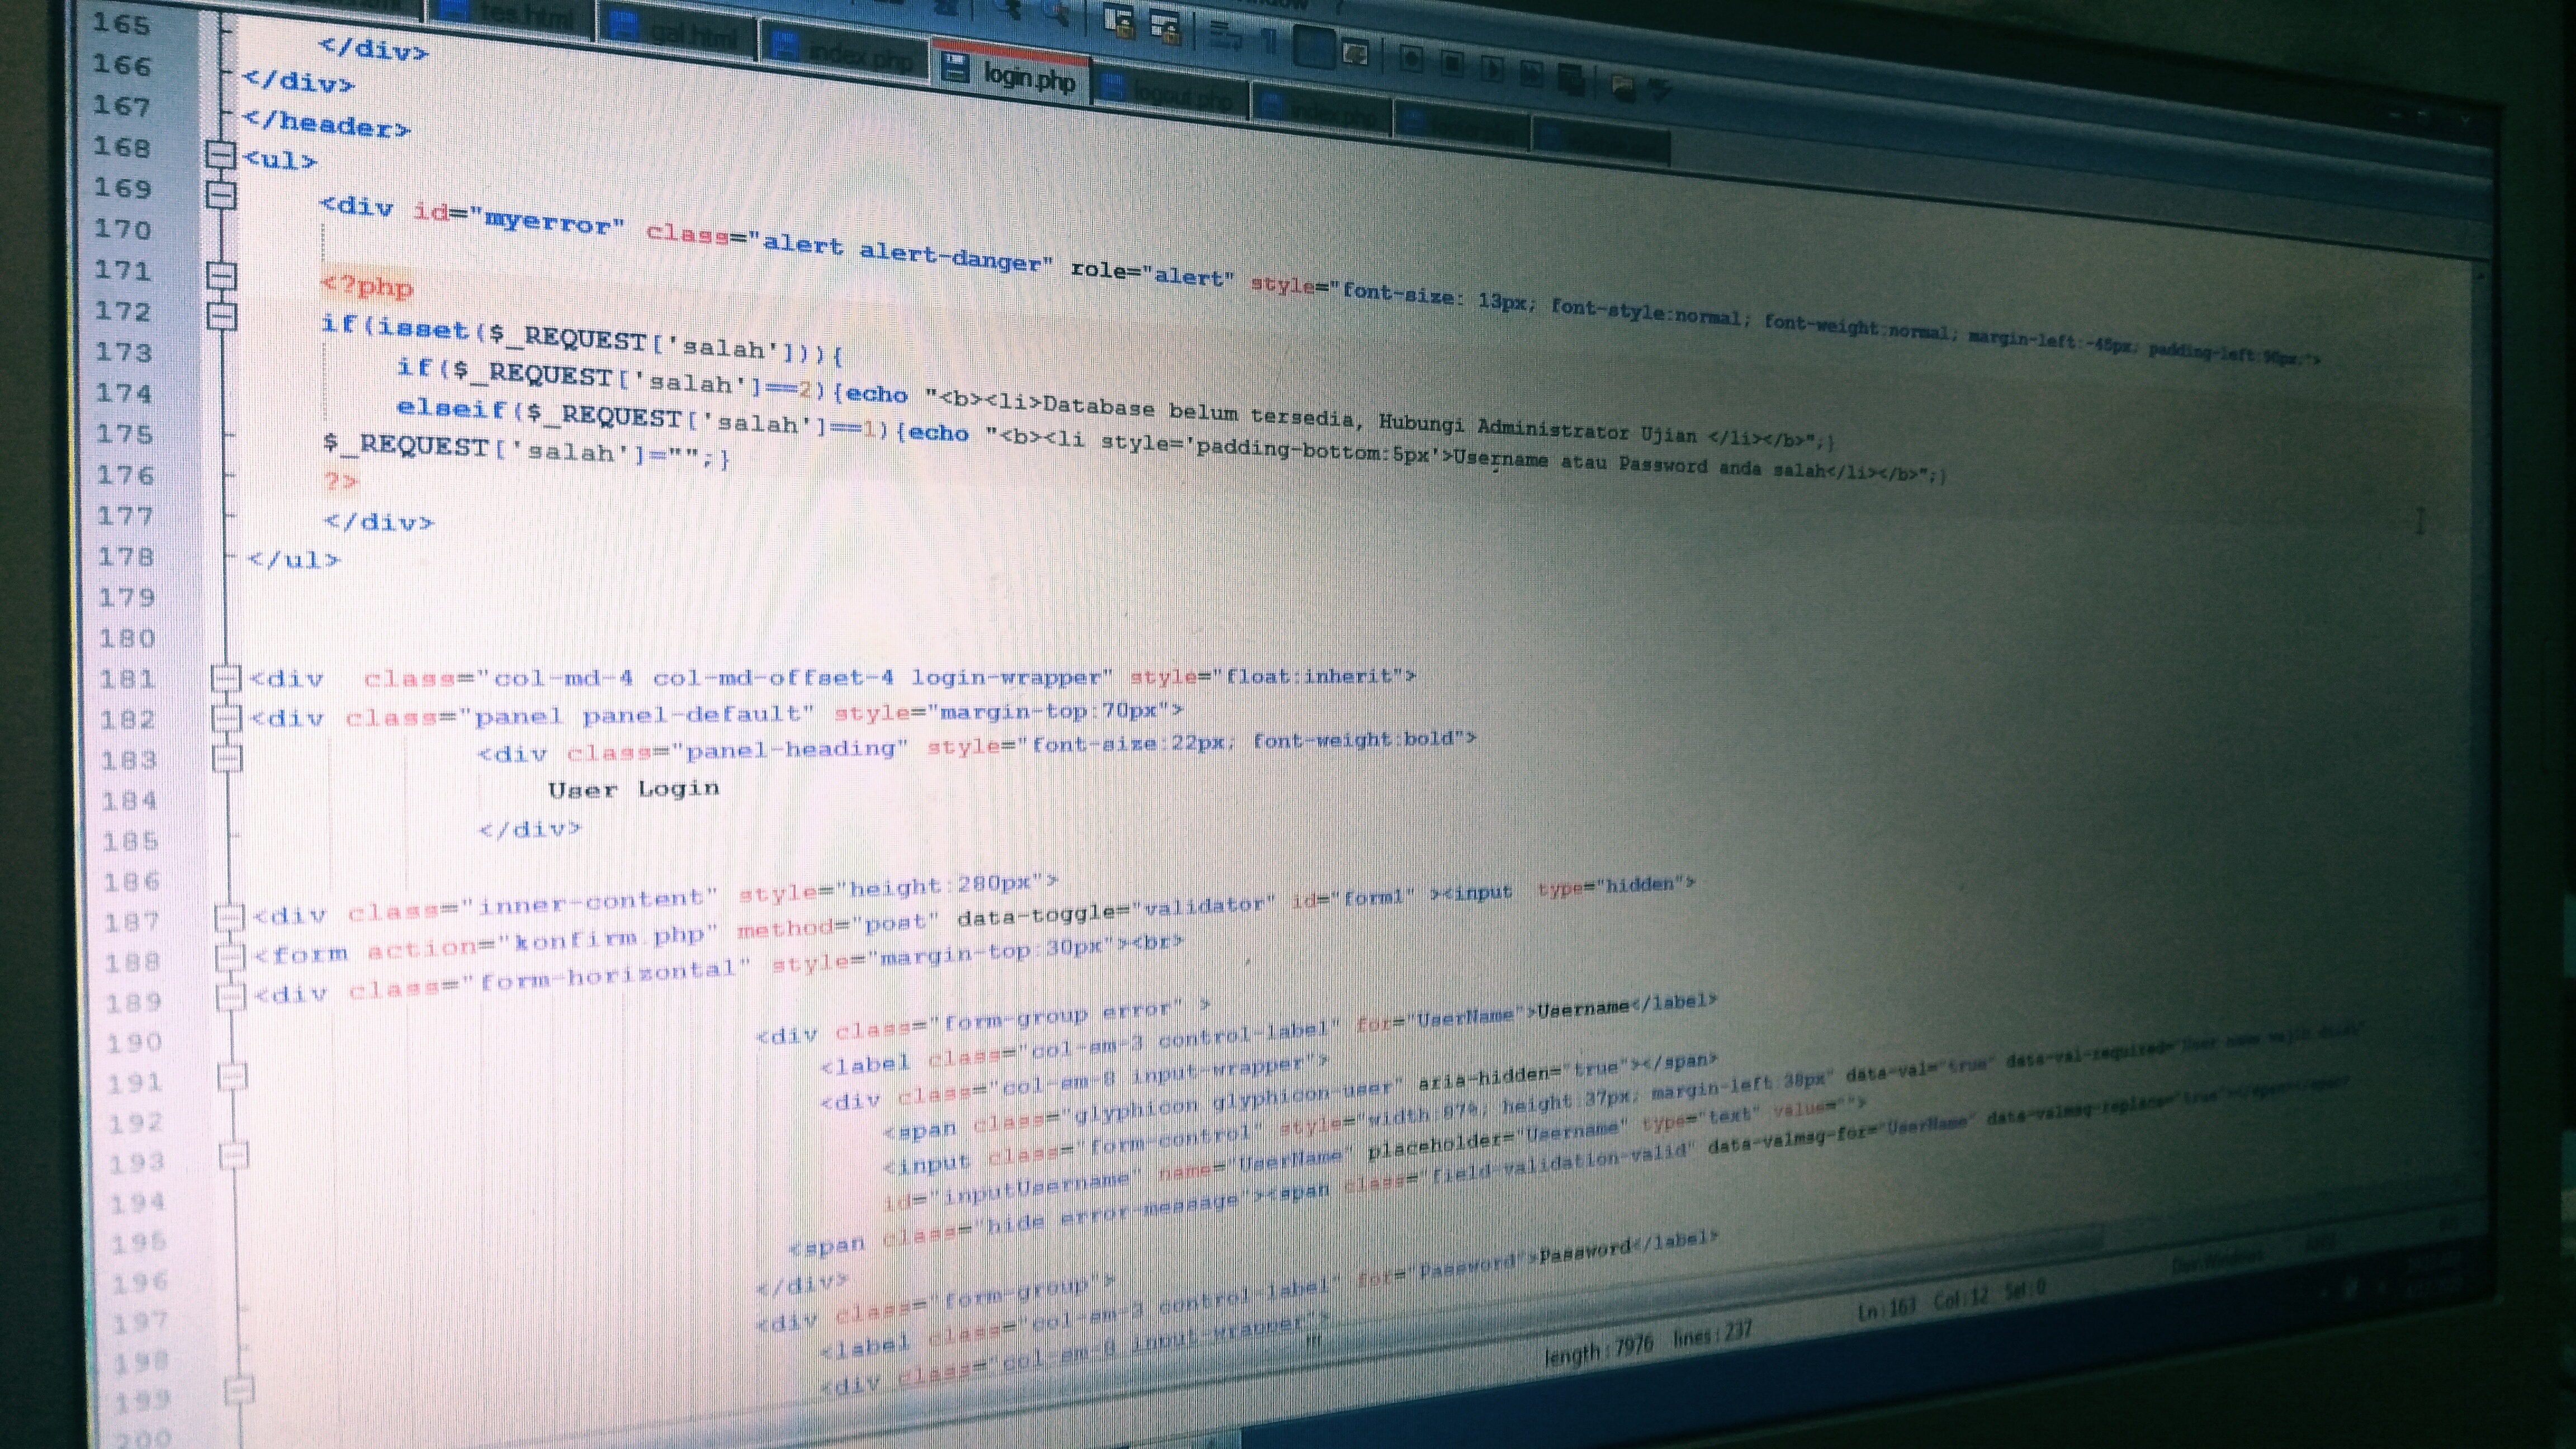Click the '</ul>' tag on line 178

pyautogui.click(x=293, y=559)
